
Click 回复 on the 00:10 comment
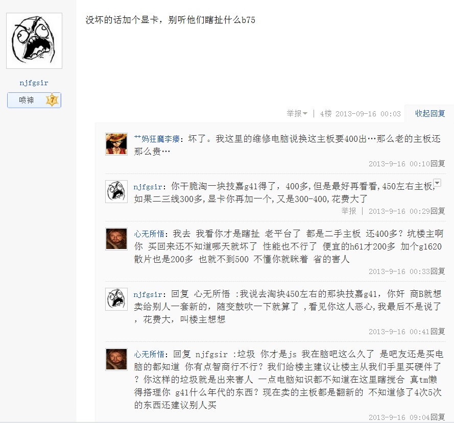[438, 164]
